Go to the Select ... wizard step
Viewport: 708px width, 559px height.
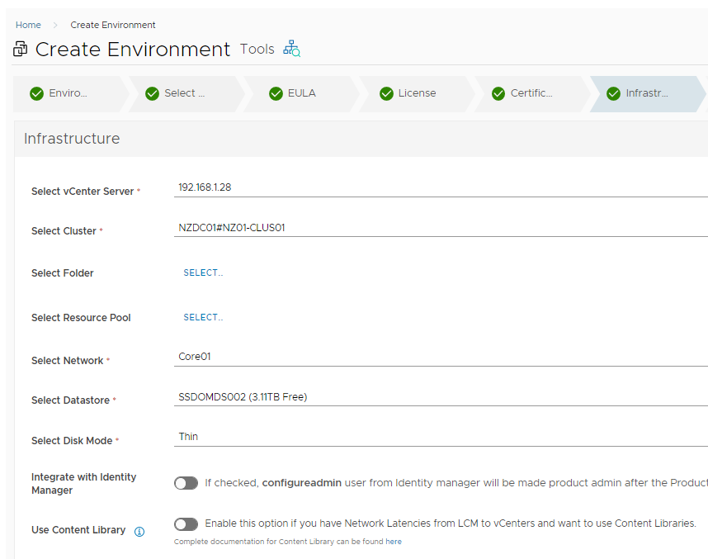186,93
